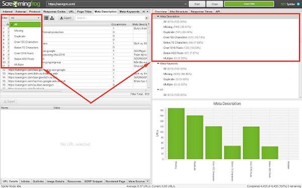Screen dimensions: 302x188
Task: Select Duplicate under Meta Description tree
Action: (x=178, y=32)
